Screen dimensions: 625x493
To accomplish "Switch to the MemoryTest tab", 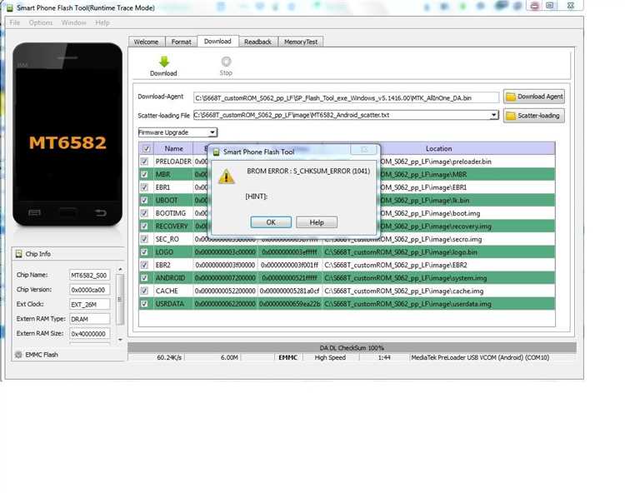I will pos(301,42).
